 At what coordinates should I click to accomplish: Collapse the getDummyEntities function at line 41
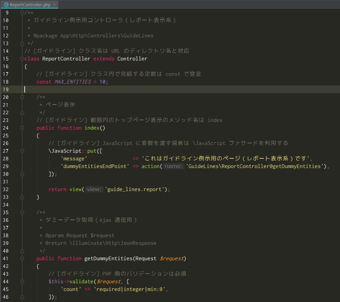tap(22, 259)
